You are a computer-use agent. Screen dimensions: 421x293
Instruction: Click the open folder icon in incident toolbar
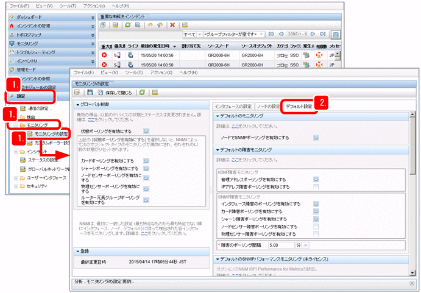coord(115,25)
